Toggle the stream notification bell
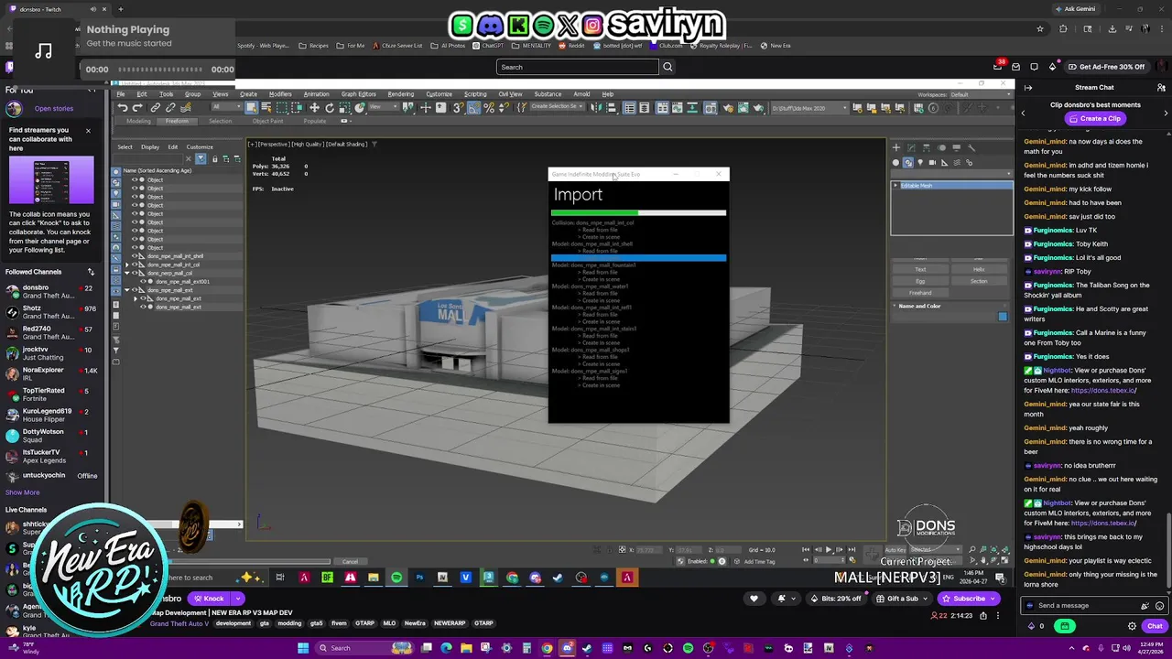The width and height of the screenshot is (1172, 659). (x=781, y=599)
